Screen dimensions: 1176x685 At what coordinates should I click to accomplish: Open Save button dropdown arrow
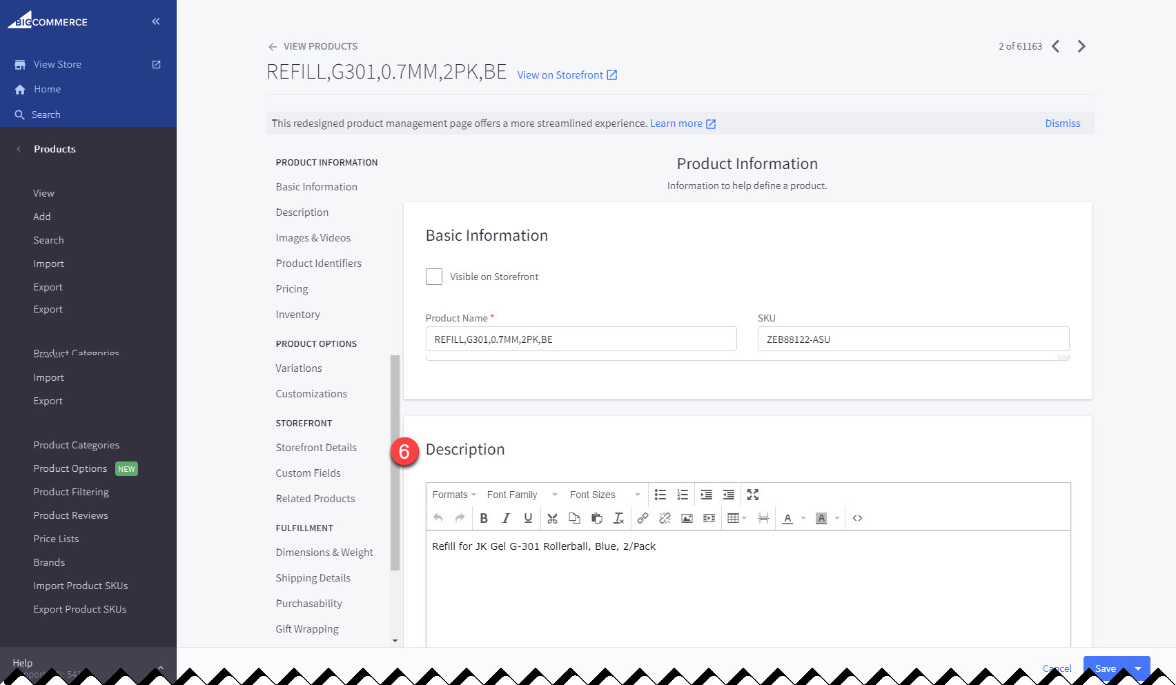(x=1138, y=668)
